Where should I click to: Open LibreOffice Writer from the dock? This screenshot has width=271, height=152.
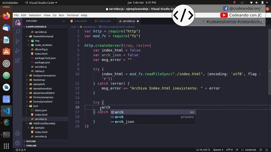(x=6, y=40)
